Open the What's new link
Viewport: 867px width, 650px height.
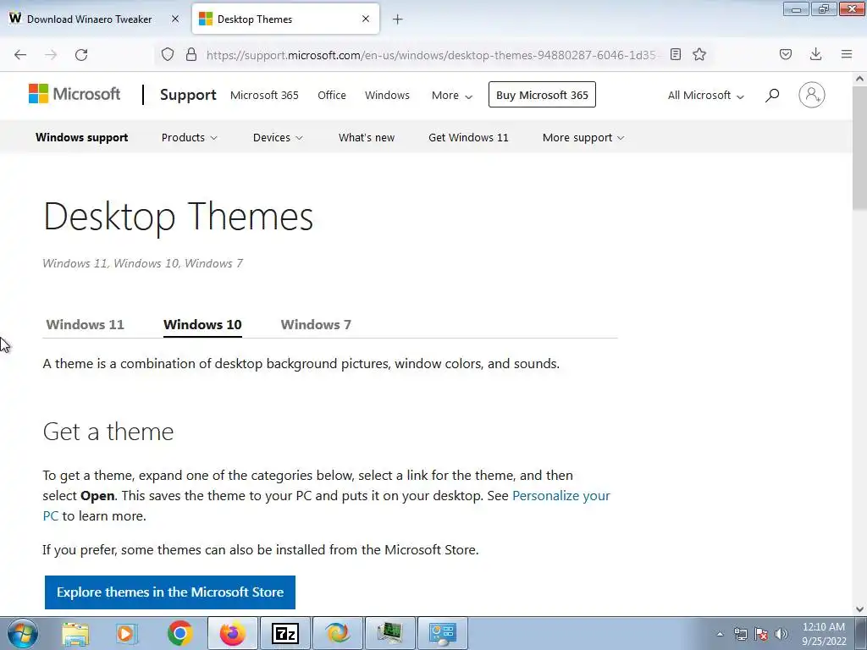pos(367,137)
